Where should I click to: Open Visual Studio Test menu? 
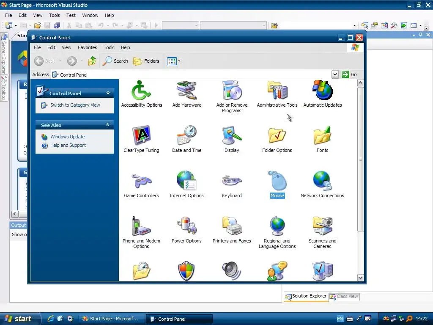click(x=71, y=15)
